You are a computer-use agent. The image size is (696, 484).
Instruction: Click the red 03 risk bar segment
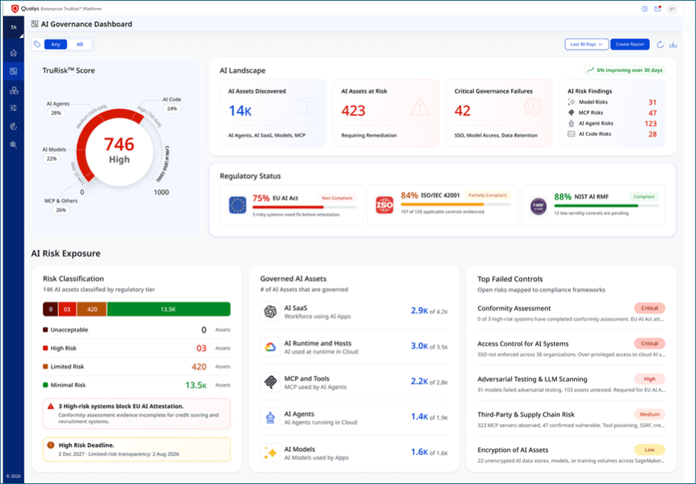pos(67,310)
